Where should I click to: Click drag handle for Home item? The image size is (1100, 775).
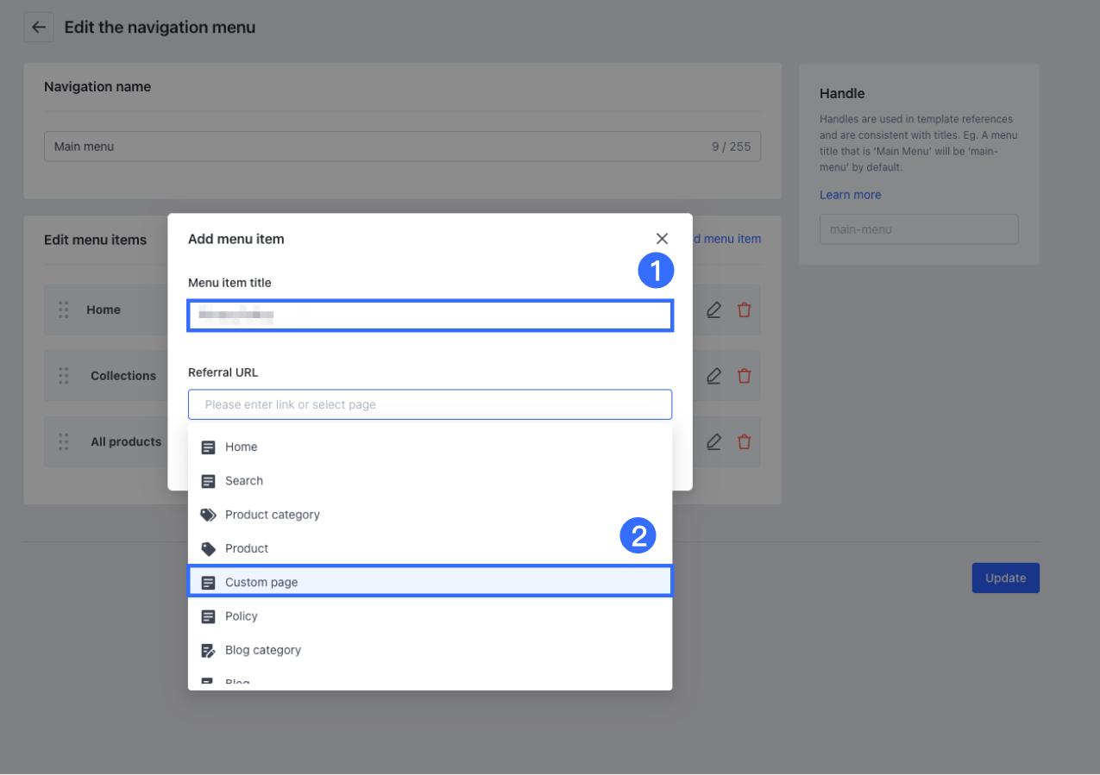63,309
